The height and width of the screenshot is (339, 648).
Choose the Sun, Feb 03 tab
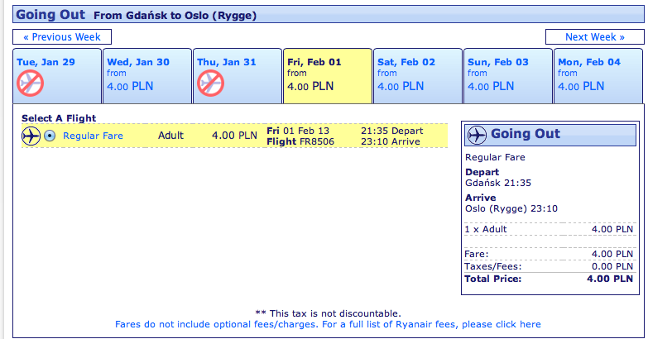pos(508,76)
